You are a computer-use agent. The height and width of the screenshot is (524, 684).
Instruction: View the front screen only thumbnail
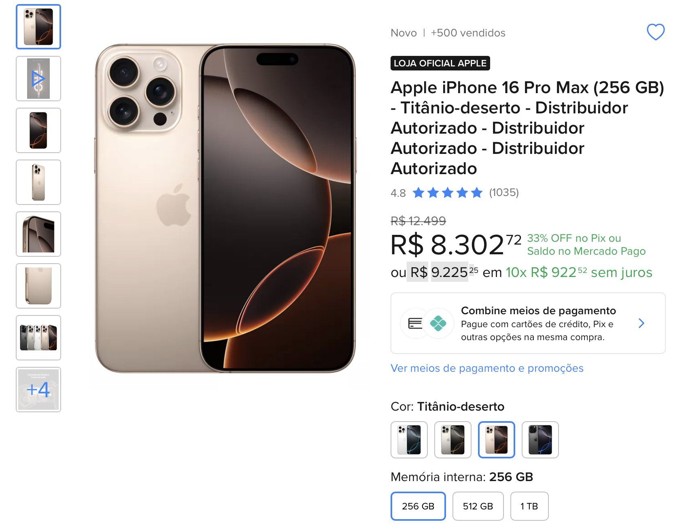[x=38, y=130]
